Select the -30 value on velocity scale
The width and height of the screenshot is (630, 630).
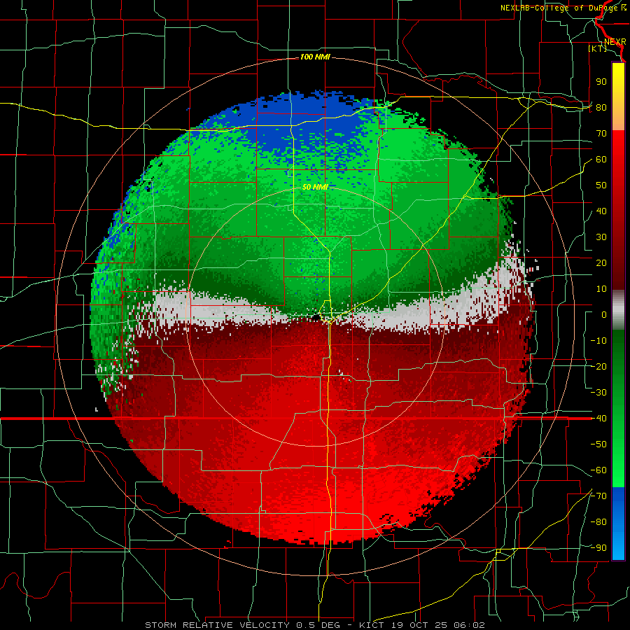coord(598,393)
